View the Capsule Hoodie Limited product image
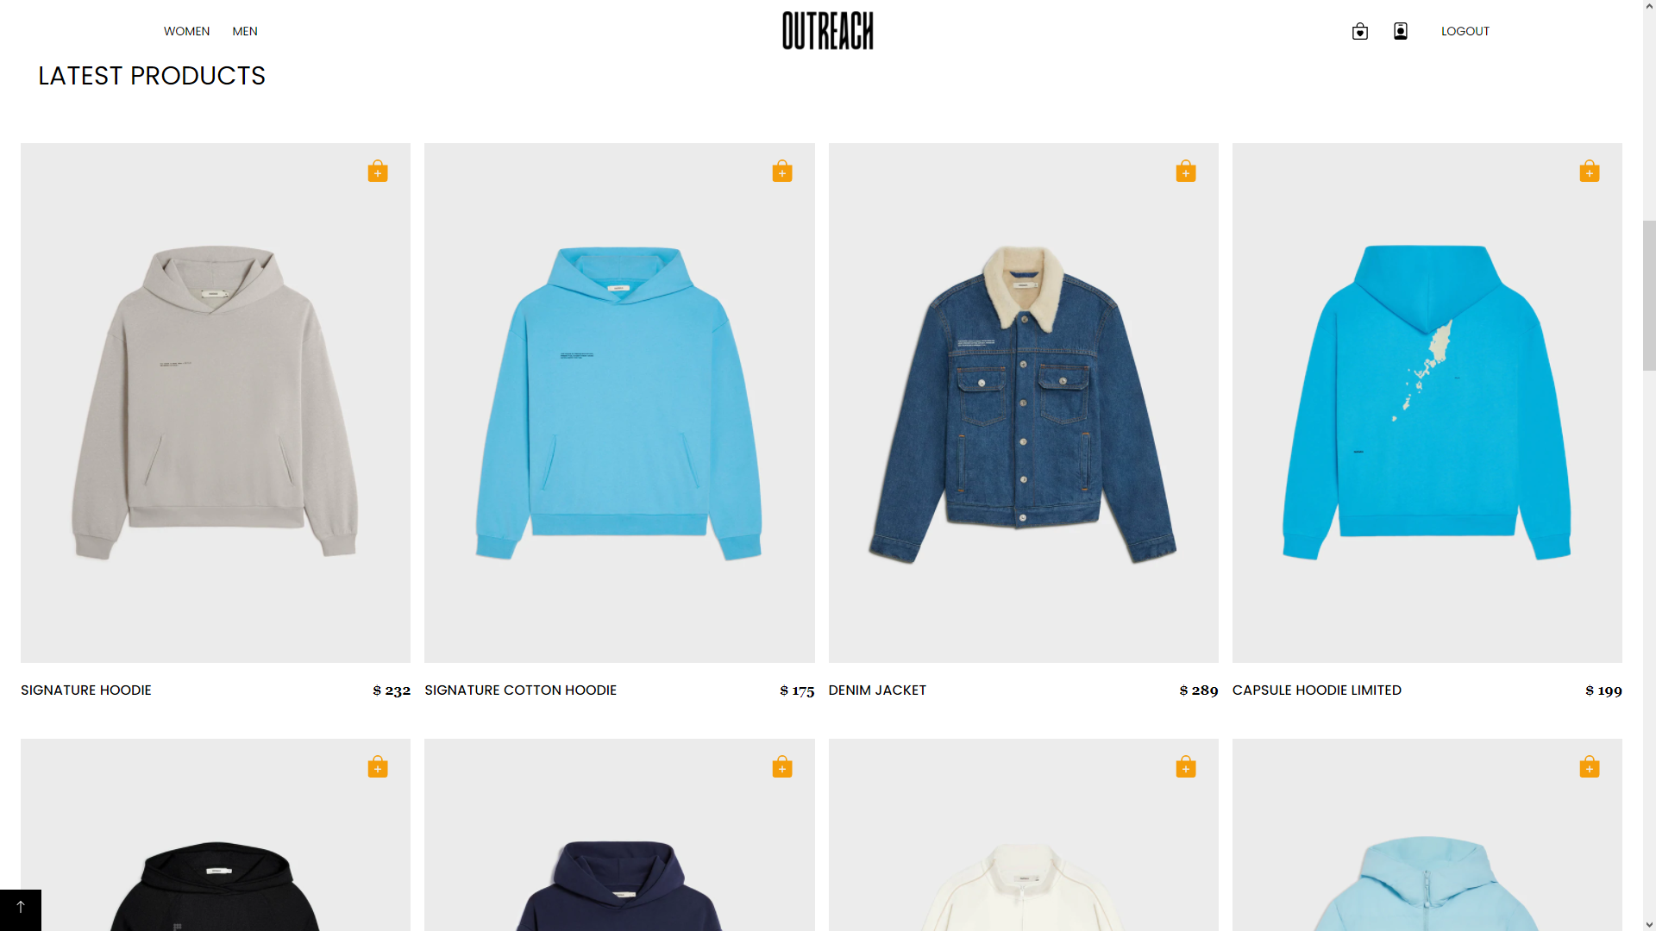Screen dimensions: 1656x931 point(1427,403)
